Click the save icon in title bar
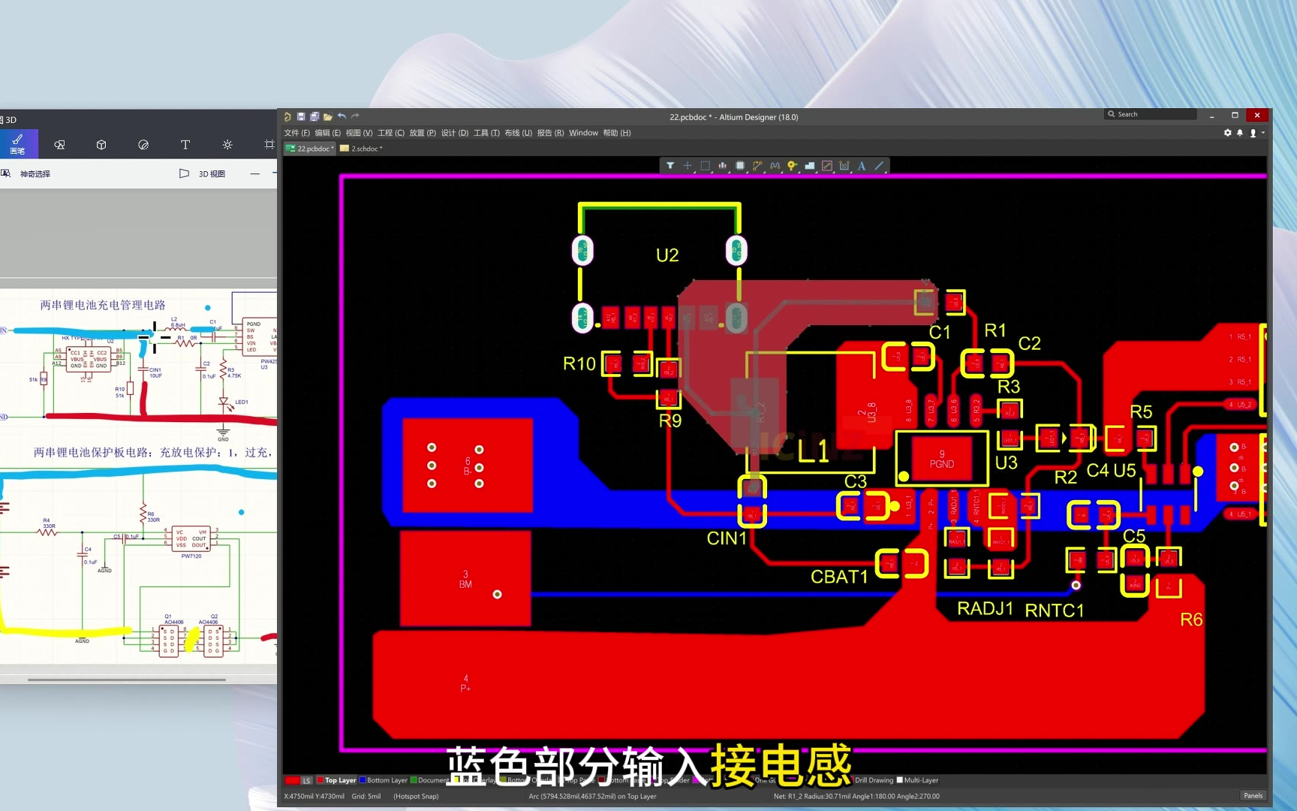1297x811 pixels. 301,117
